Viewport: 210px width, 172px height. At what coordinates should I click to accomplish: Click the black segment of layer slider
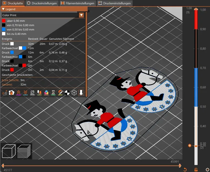pyautogui.click(x=196, y=48)
